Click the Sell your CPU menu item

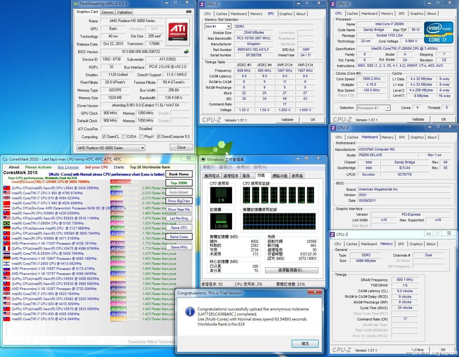click(96, 167)
